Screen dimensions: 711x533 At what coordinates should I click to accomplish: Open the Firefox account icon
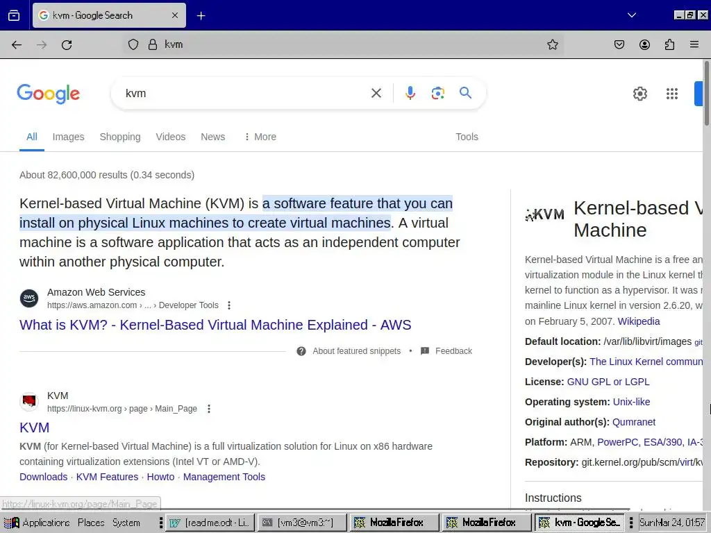[644, 44]
